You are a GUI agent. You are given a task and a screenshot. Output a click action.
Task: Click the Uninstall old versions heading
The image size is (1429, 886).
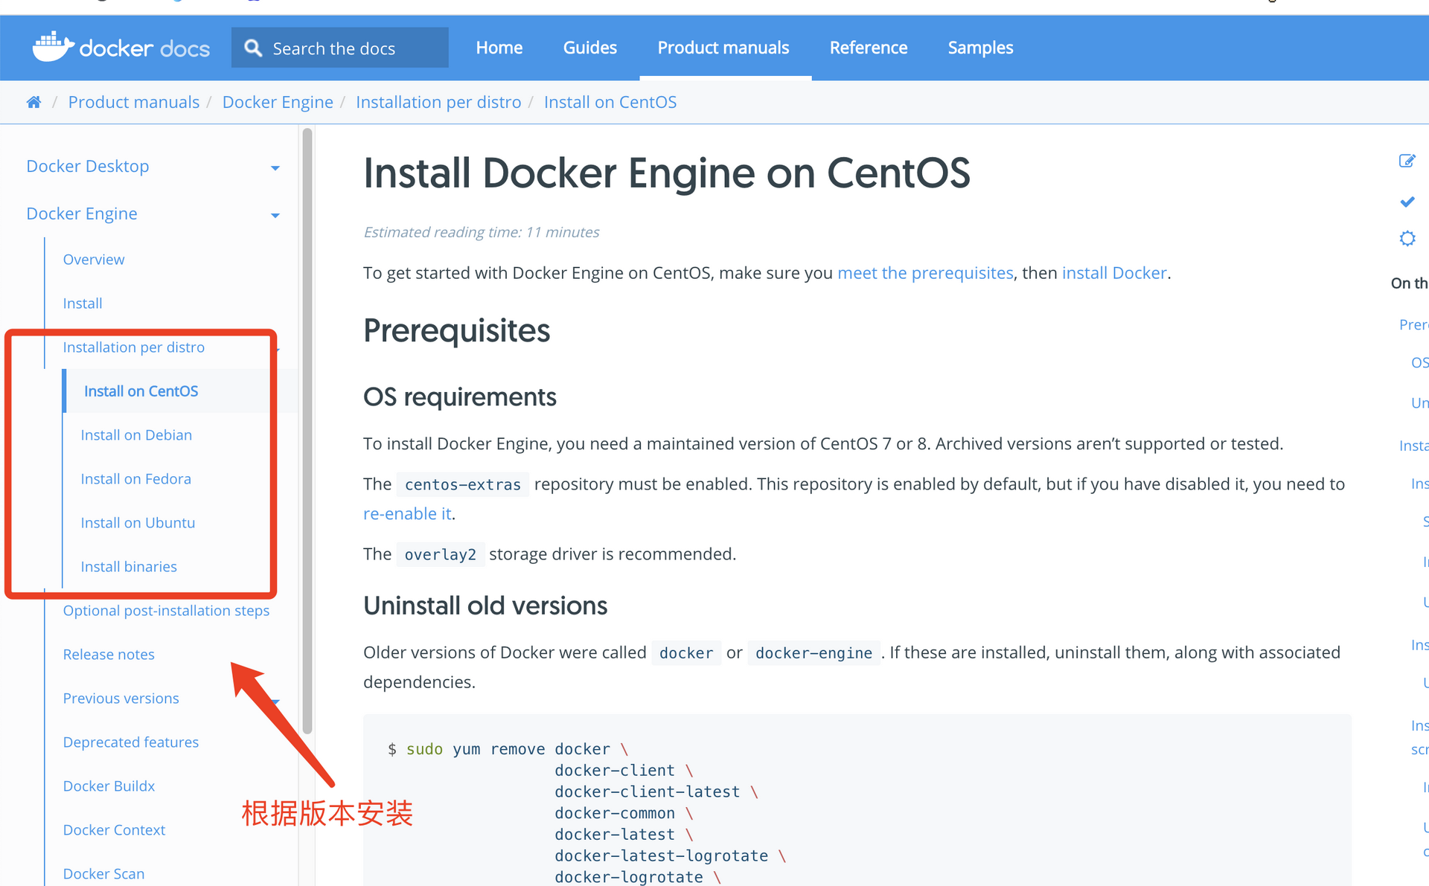click(x=485, y=606)
